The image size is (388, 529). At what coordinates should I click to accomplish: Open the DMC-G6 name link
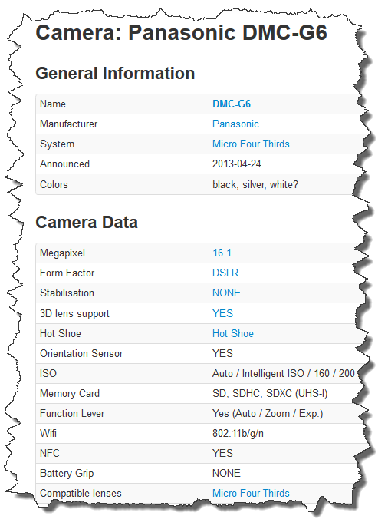pyautogui.click(x=232, y=104)
